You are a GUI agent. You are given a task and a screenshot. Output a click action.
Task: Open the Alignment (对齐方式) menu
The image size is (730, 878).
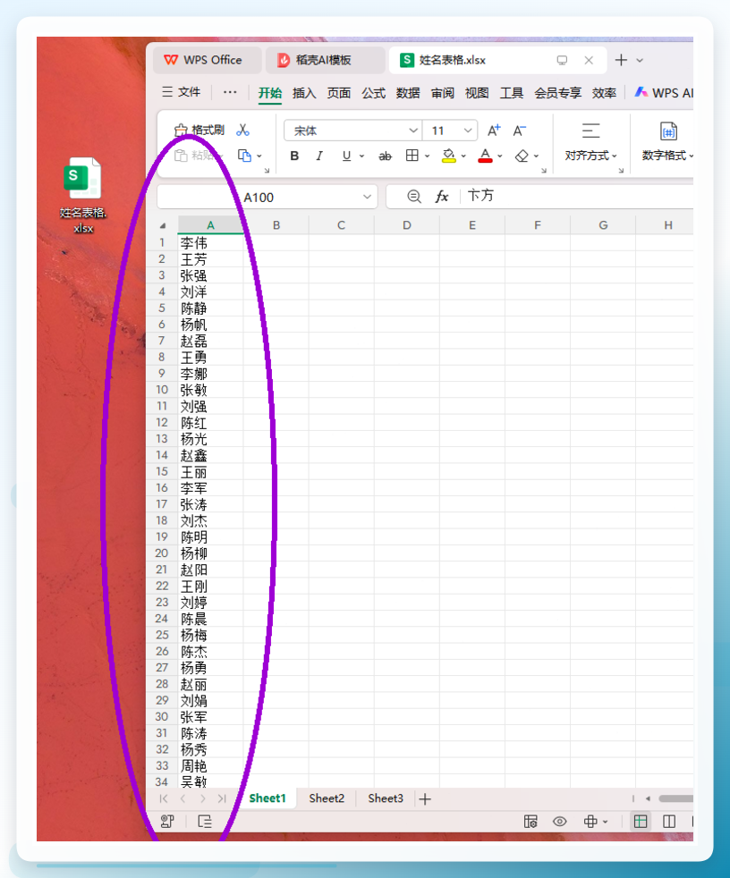click(590, 141)
